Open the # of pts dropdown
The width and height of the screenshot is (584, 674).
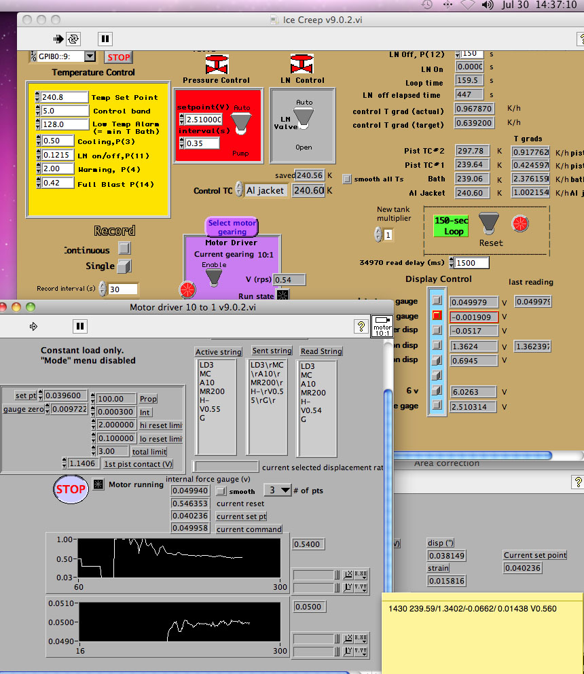coord(278,490)
